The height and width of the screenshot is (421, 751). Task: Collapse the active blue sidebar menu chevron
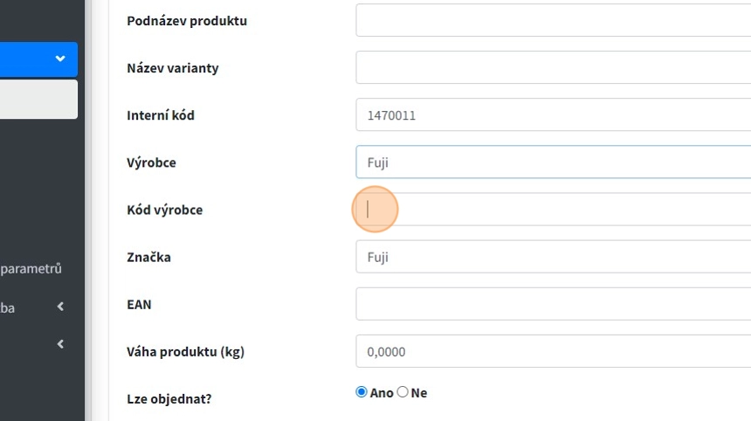(x=59, y=59)
